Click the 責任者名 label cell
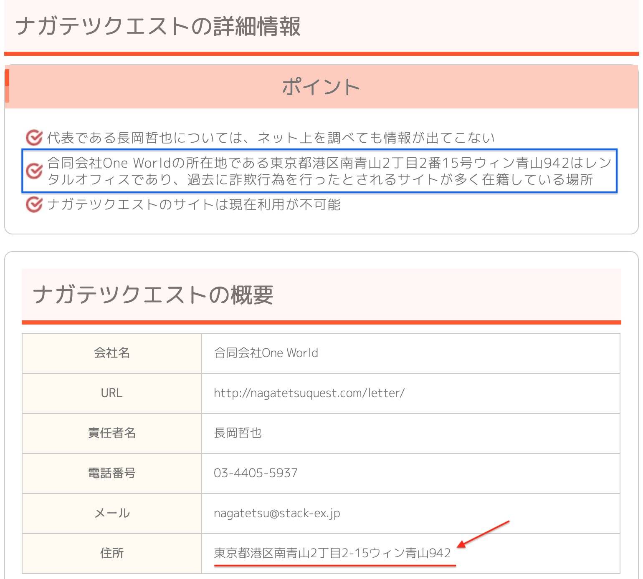The width and height of the screenshot is (643, 579). coord(111,433)
